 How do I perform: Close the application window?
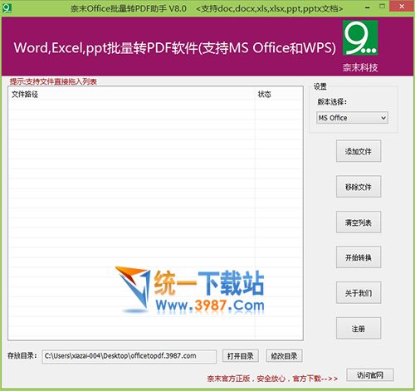point(402,7)
